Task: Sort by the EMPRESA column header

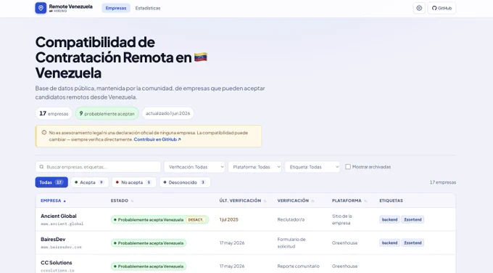Action: pyautogui.click(x=53, y=200)
